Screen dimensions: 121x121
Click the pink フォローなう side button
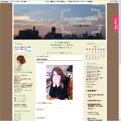[x=116, y=24]
